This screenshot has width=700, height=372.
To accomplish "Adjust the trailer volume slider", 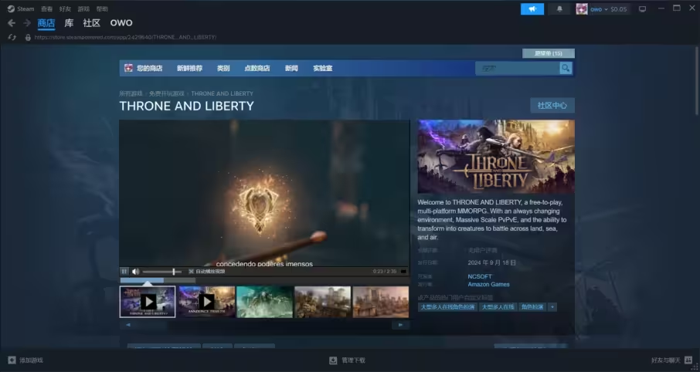I will 162,271.
